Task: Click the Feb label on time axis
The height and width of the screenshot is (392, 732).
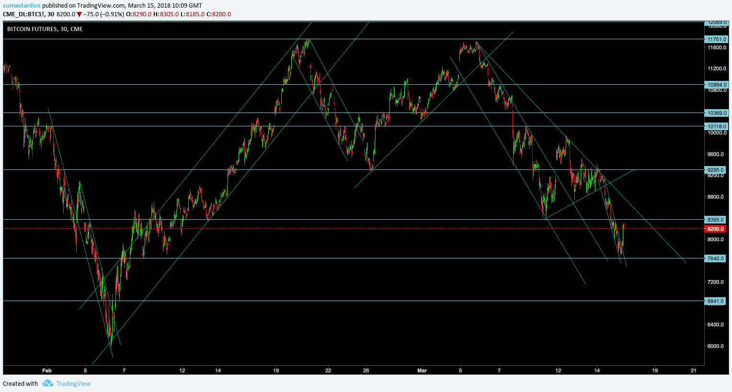Action: pyautogui.click(x=46, y=370)
